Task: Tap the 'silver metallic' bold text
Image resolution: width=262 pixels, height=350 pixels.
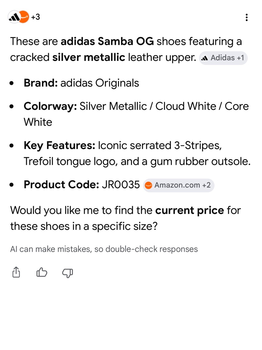Action: [x=89, y=58]
